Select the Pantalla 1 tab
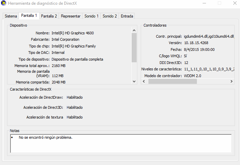 click(29, 15)
